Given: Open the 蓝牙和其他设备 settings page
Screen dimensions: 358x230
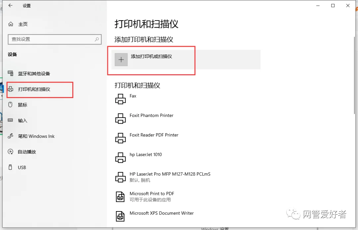Looking at the screenshot, I should click(35, 74).
